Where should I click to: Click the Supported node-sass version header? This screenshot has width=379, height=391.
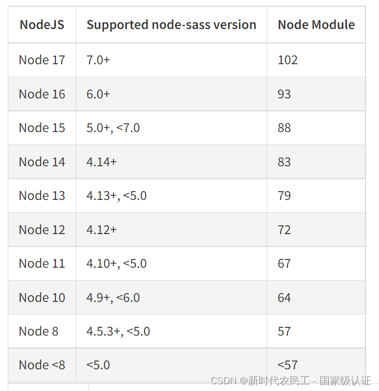click(171, 25)
